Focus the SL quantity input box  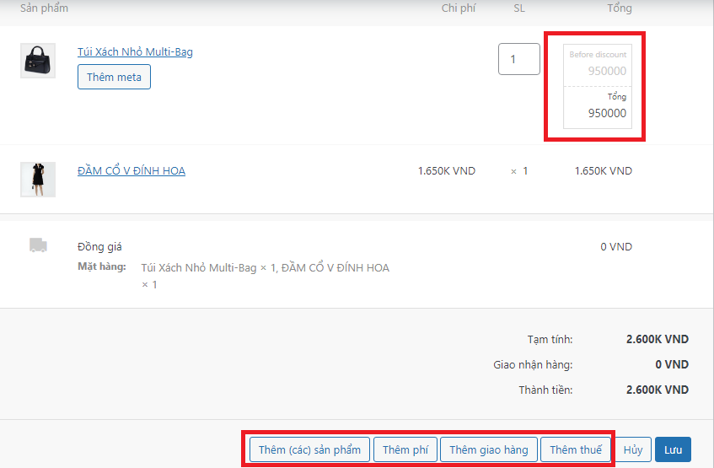tap(518, 60)
